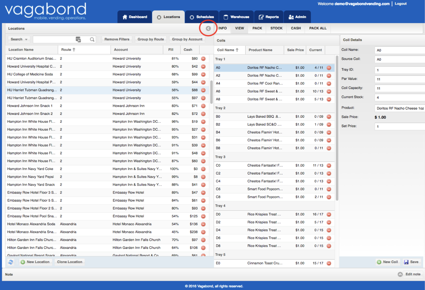Click red remove icon for Hampton Inn Navy Yard Coke

click(203, 169)
